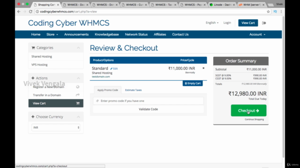Open Announcements page
300x168 pixels.
coord(76,35)
